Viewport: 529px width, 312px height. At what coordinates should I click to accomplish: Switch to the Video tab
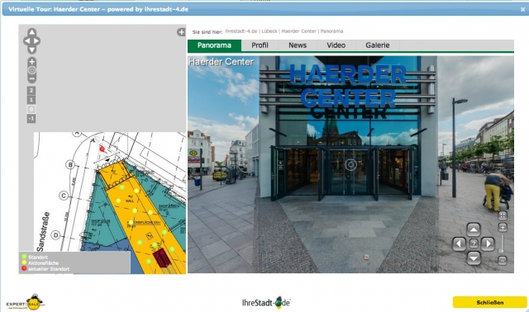click(336, 45)
